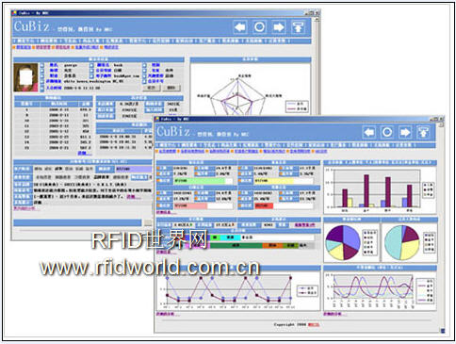This screenshot has height=344, width=456.
Task: Click the pentagon radar chart in rear window
Action: pyautogui.click(x=238, y=96)
